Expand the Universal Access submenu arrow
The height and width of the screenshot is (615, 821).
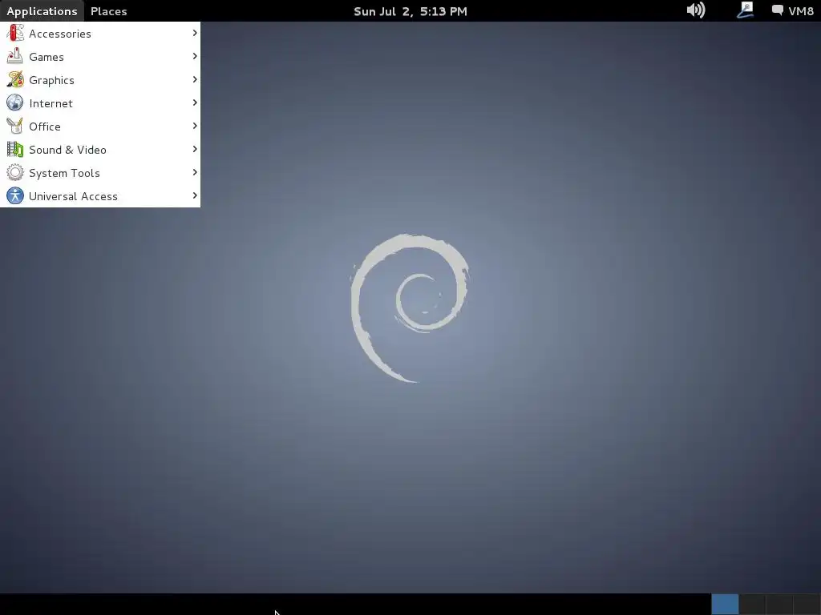click(x=195, y=195)
